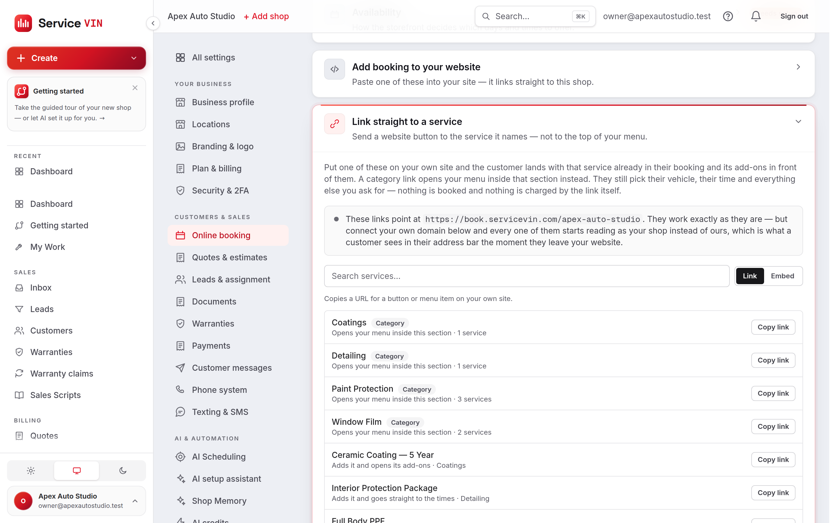Click the AI setup assistant sparkle icon
Viewport: 838px width, 523px height.
(x=180, y=479)
